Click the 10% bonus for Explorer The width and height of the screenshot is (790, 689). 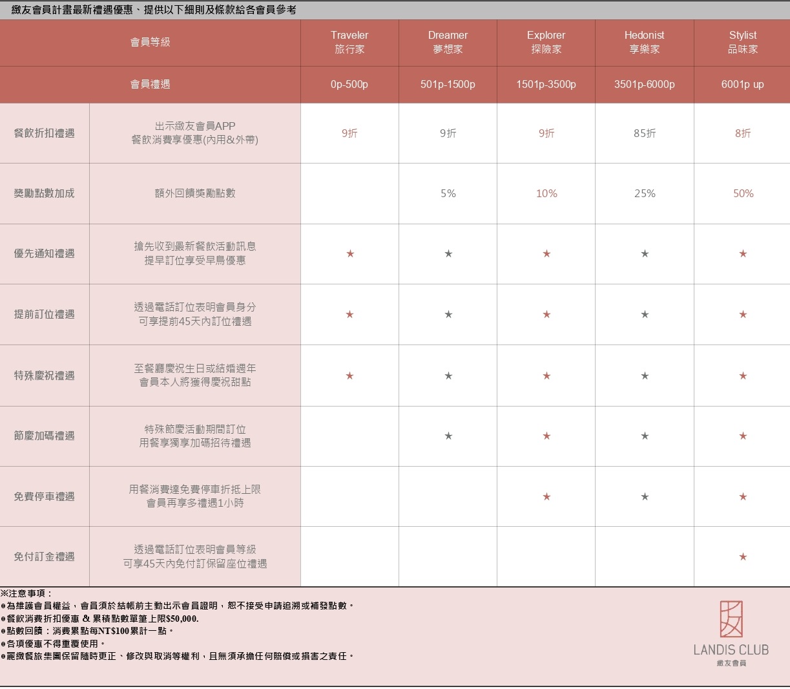point(546,193)
